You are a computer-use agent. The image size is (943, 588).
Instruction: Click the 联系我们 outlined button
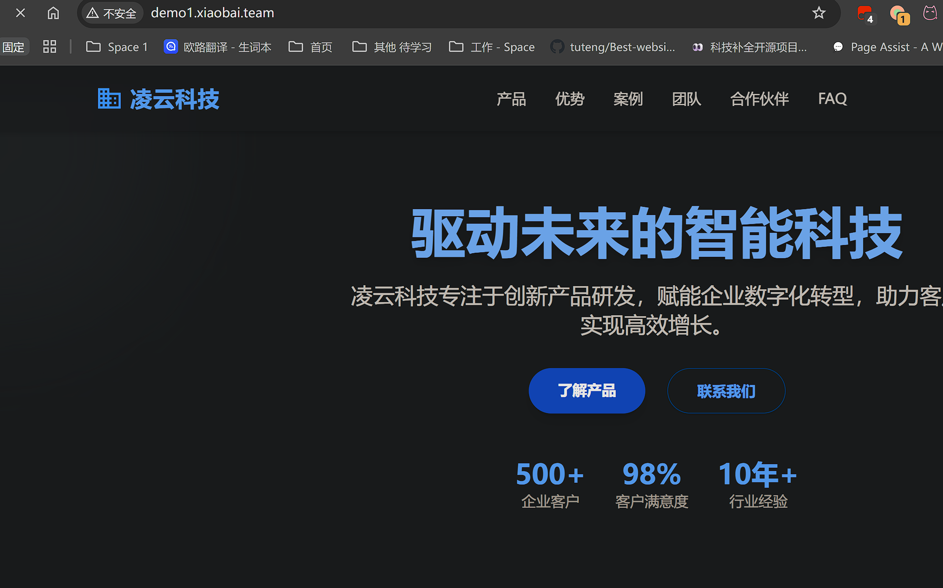(x=726, y=391)
